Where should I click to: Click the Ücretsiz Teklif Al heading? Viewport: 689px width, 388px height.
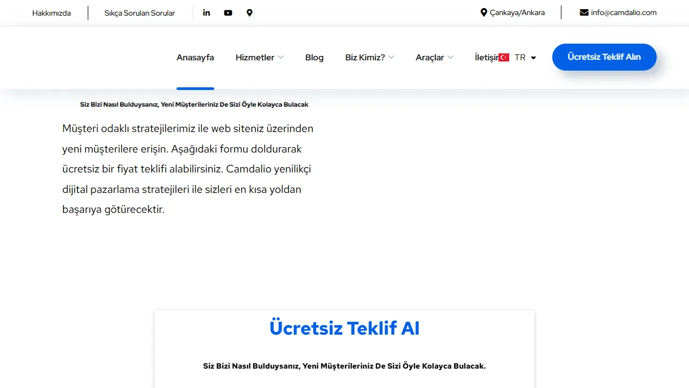click(344, 328)
